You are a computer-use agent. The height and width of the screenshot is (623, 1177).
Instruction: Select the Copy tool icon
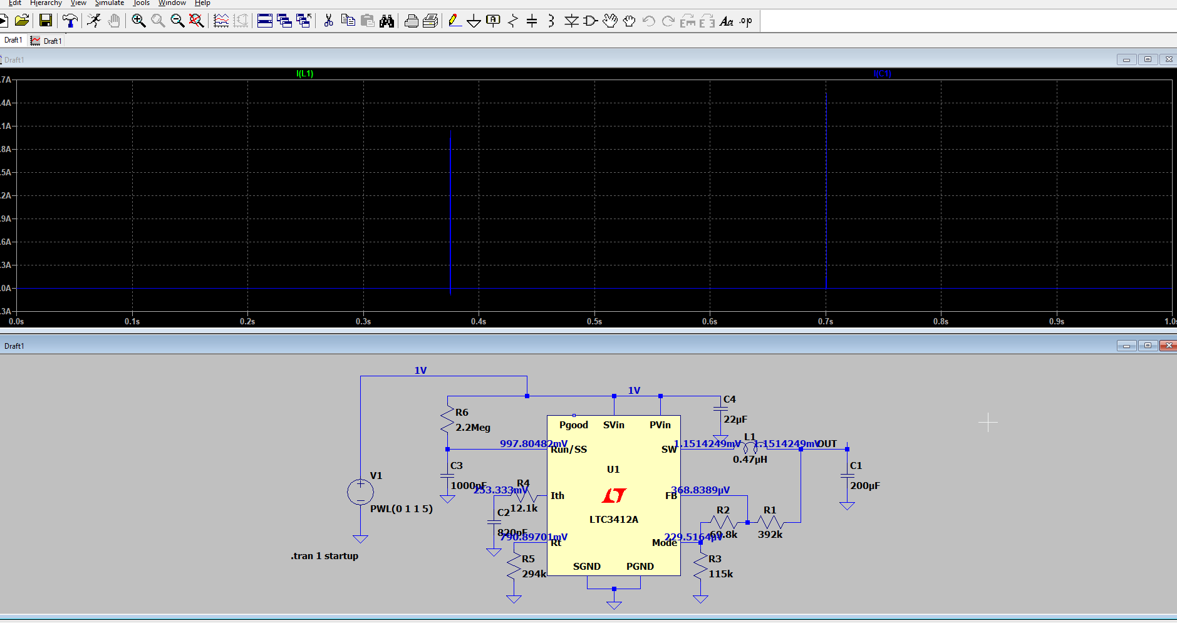click(348, 21)
